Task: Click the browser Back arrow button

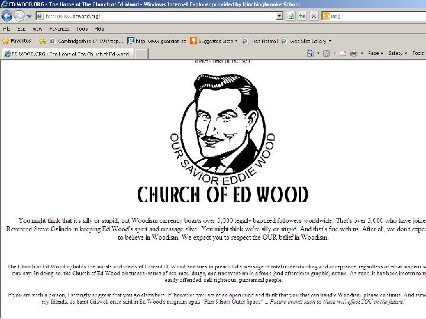Action: click(x=7, y=17)
